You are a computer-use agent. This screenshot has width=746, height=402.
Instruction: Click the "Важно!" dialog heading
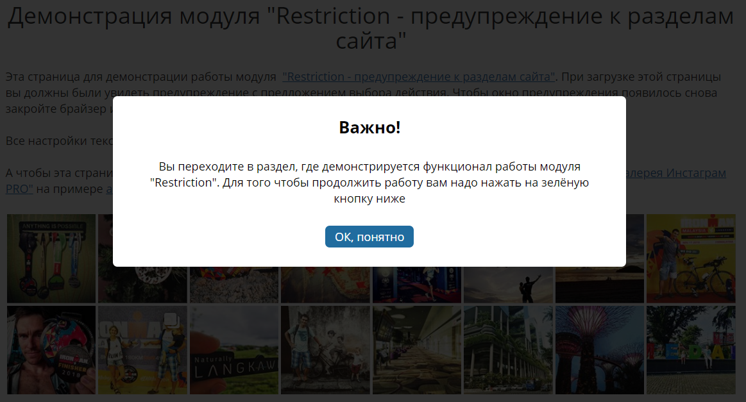coord(369,127)
